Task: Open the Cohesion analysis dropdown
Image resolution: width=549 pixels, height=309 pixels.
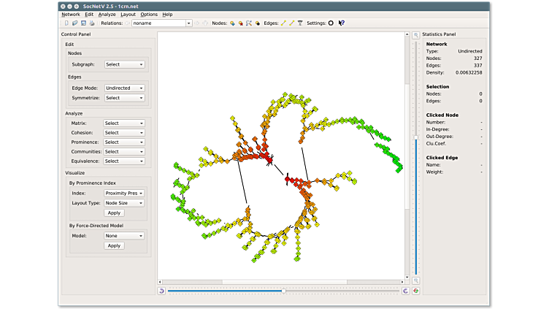Action: 123,133
